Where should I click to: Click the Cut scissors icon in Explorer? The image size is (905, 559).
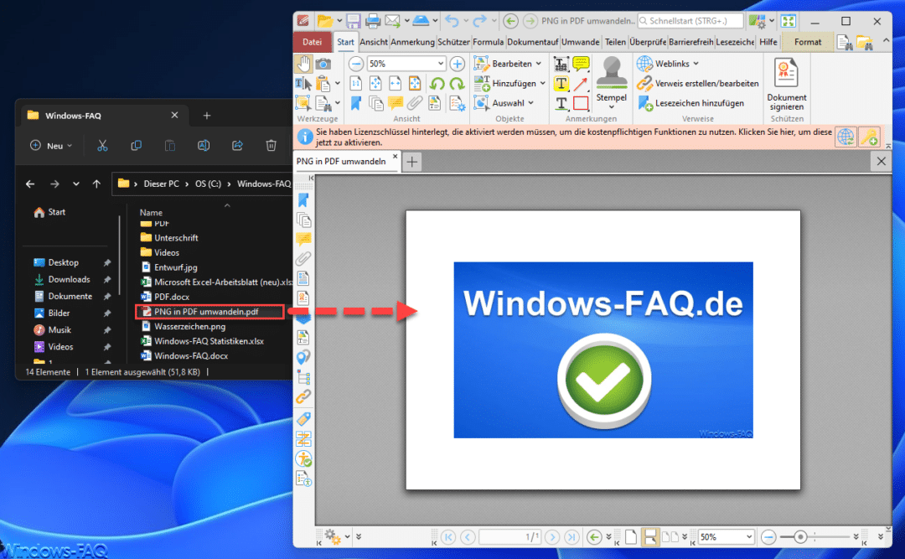click(x=102, y=146)
